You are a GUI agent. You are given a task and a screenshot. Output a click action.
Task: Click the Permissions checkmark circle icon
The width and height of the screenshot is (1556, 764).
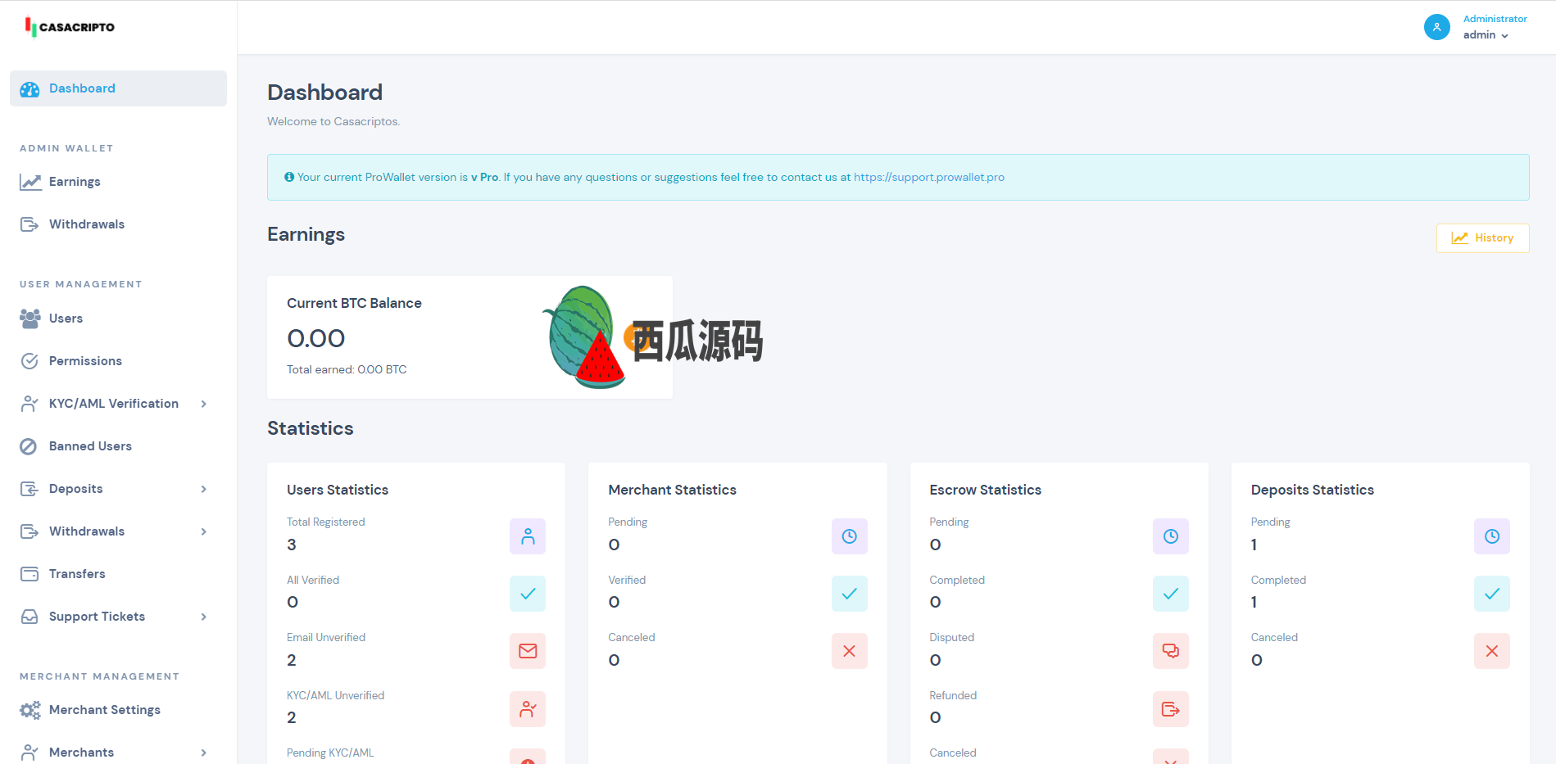(29, 361)
